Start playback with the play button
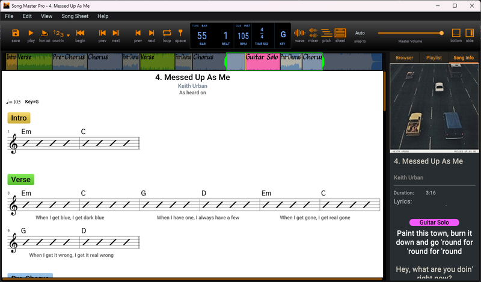Screen dimensions: 481x282 pos(31,33)
